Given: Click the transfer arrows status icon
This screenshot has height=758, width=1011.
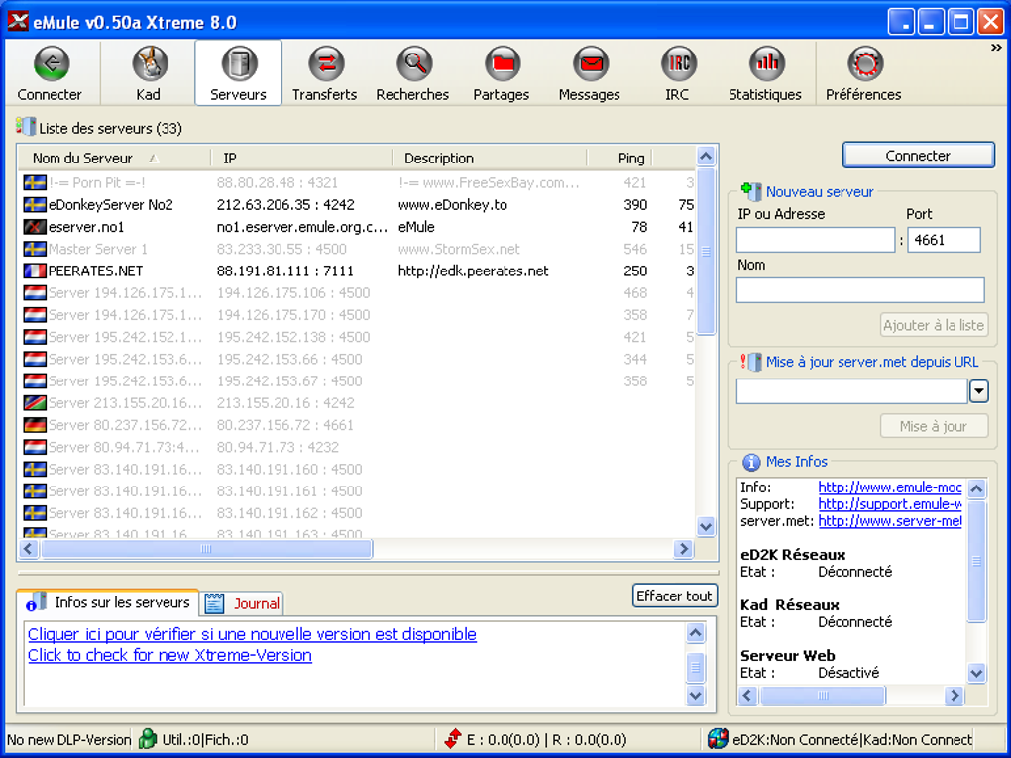Looking at the screenshot, I should [453, 739].
